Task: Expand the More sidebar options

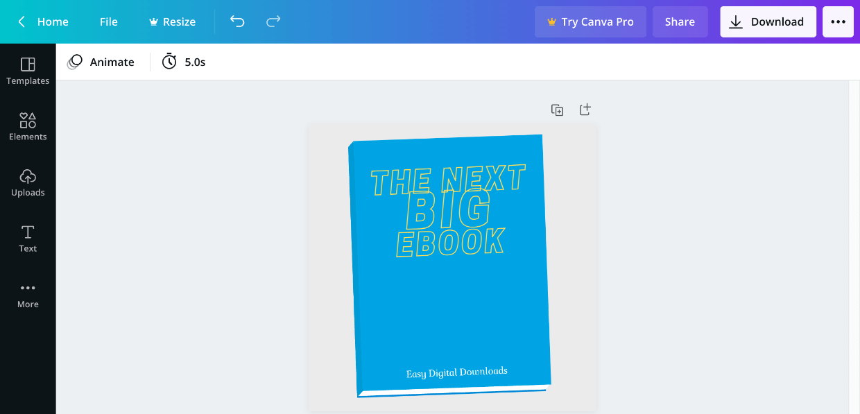Action: 28,294
